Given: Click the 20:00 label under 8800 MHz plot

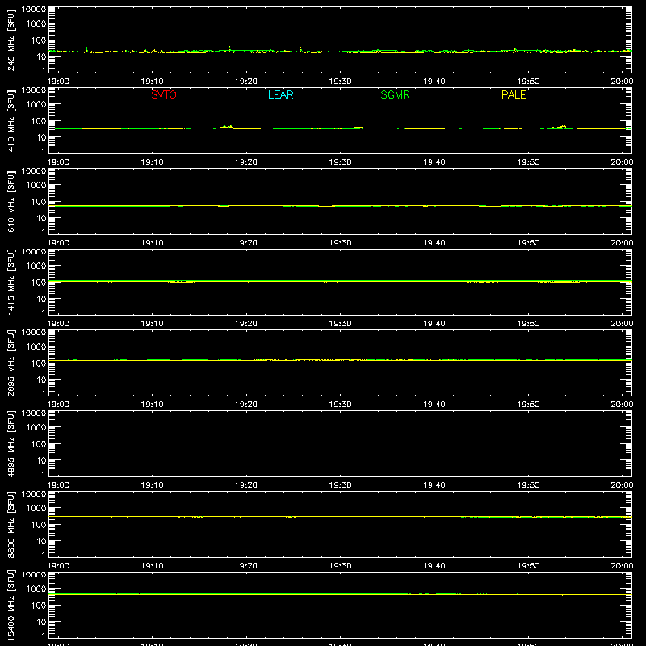Looking at the screenshot, I should pos(622,566).
